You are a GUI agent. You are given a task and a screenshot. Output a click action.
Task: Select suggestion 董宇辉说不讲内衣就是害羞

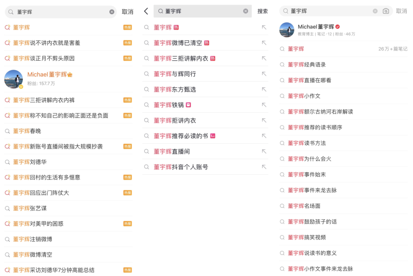47,43
